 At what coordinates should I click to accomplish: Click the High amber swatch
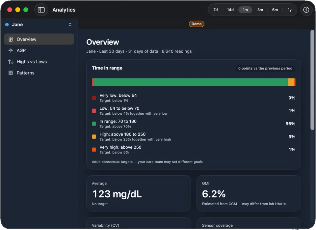[94, 137]
